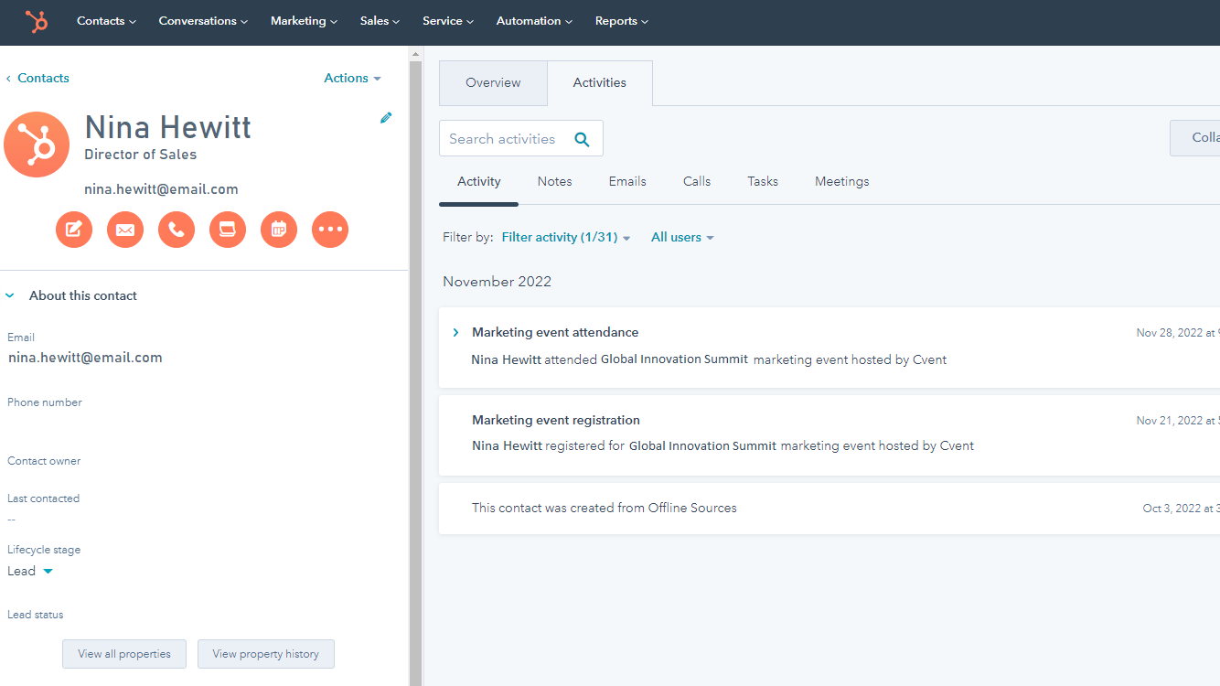Click the left panel vertical scrollbar
Screen dimensions: 1220x686
415,366
